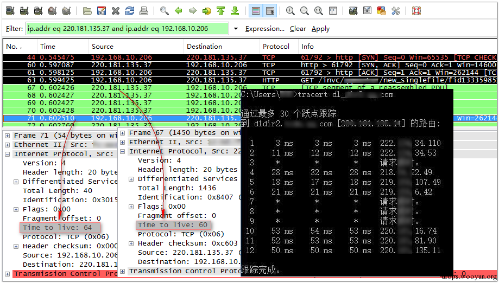The image size is (499, 283).
Task: Edit coloring rules with the palette icon
Action: (x=381, y=11)
